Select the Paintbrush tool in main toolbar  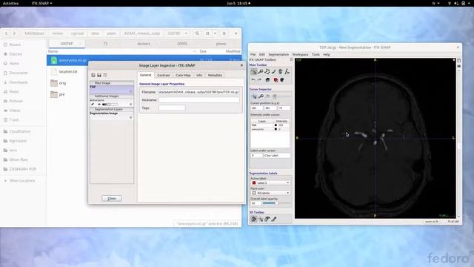[274, 71]
